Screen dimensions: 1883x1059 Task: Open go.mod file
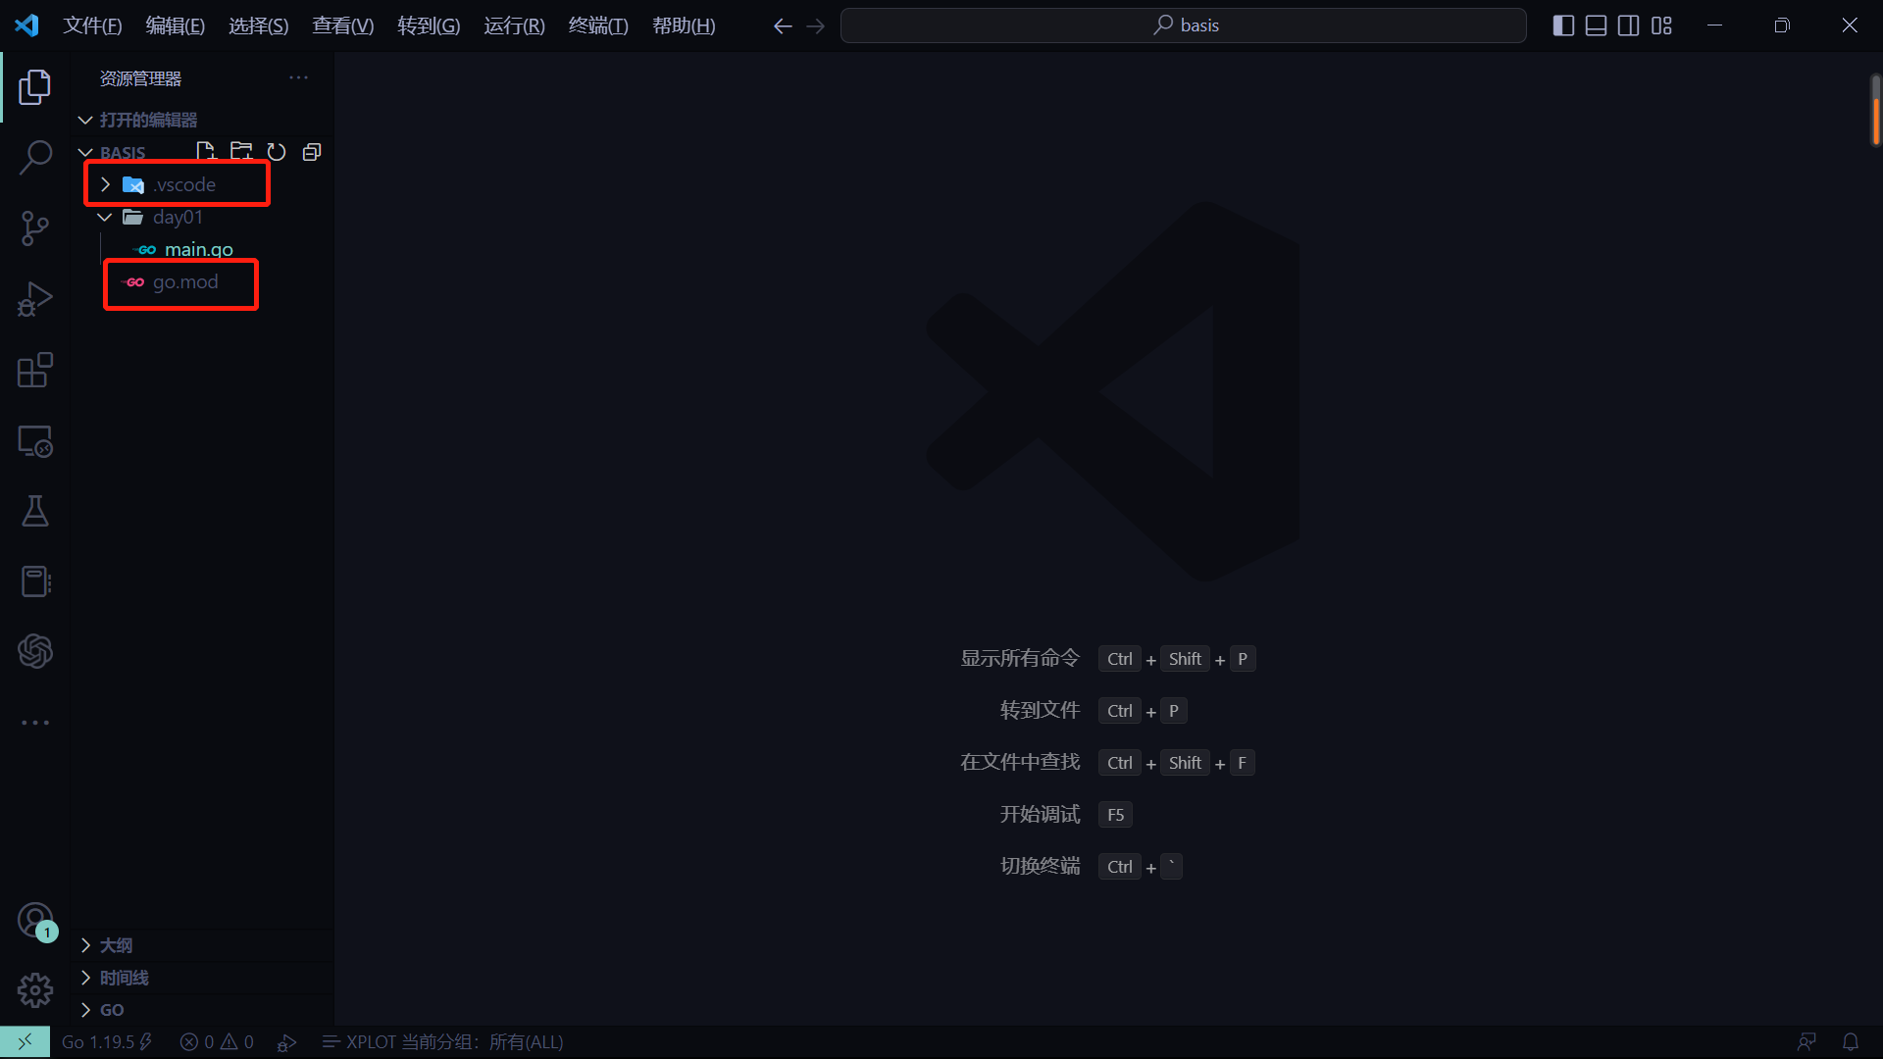click(203, 282)
